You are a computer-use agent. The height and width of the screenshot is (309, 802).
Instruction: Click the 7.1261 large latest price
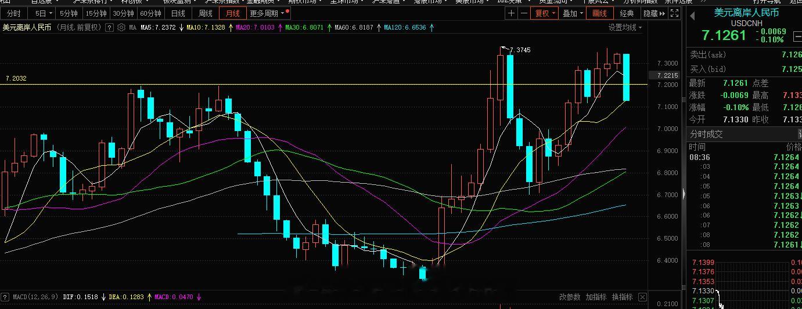(x=724, y=35)
